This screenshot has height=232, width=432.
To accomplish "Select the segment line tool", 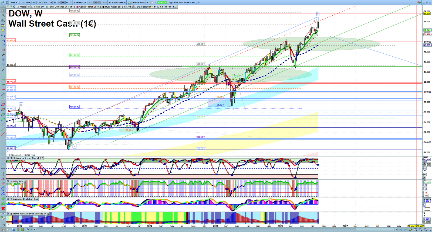I will pos(3,70).
